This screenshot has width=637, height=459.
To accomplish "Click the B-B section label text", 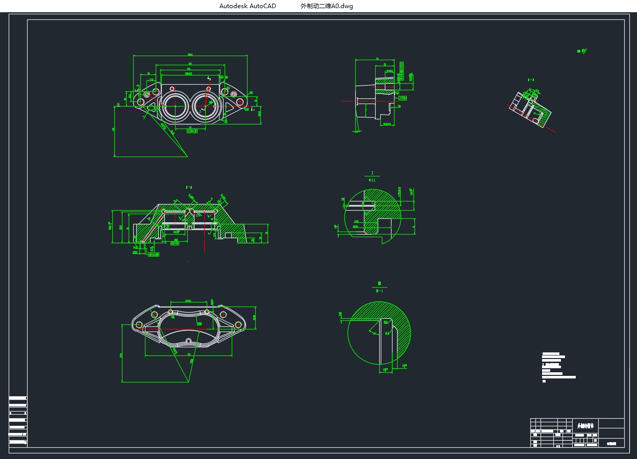I will pyautogui.click(x=531, y=80).
